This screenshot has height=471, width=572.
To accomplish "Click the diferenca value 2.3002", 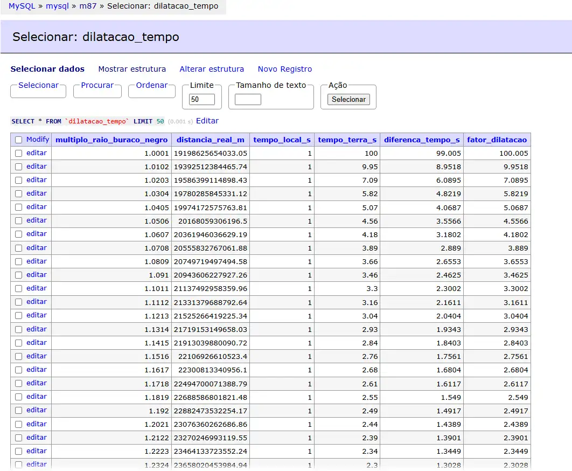I will pos(449,289).
